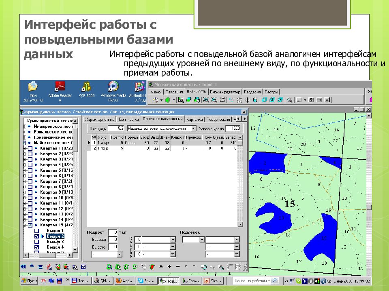Open dropdown arrow next to palette icon

click(161, 100)
